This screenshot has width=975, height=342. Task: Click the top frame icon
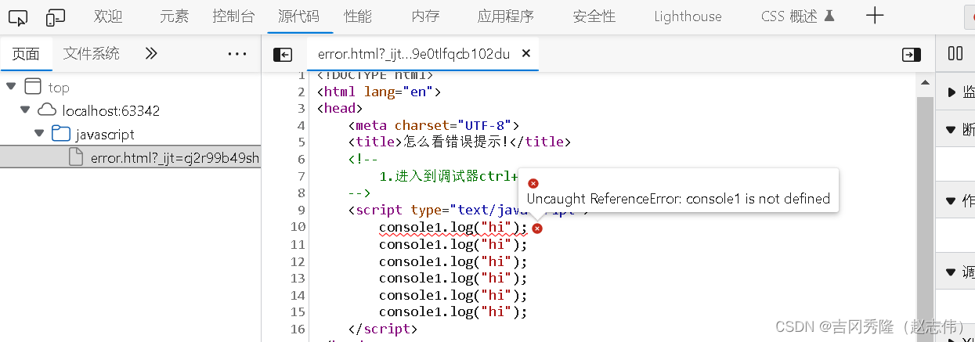32,87
